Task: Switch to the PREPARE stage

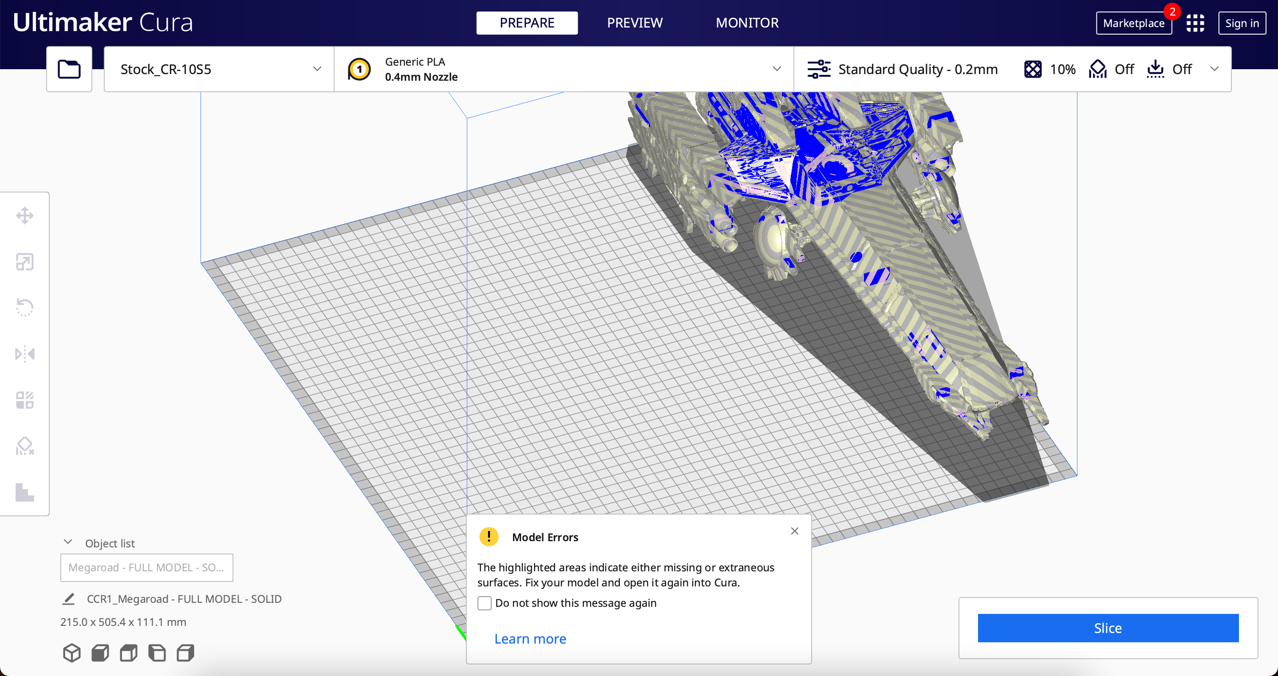Action: click(527, 23)
